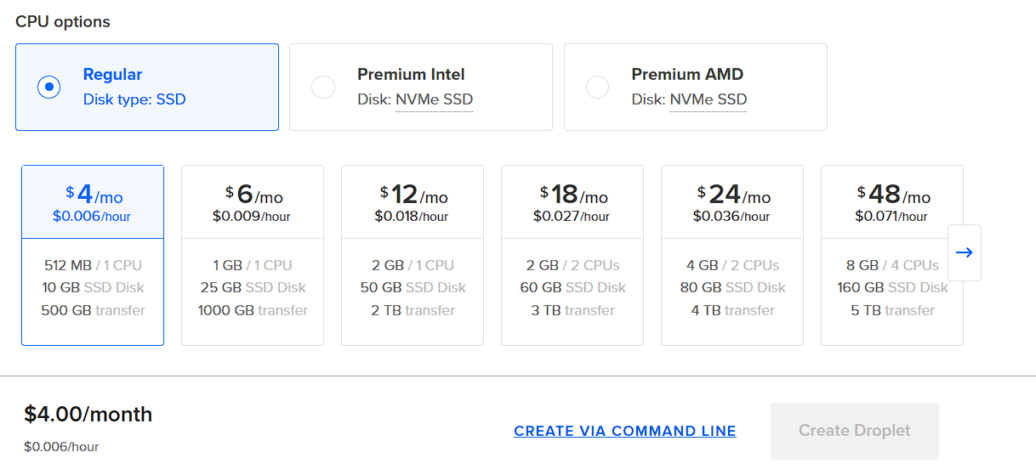Viewport: 1036px width, 475px height.
Task: Click the CPU options heading
Action: (x=63, y=21)
